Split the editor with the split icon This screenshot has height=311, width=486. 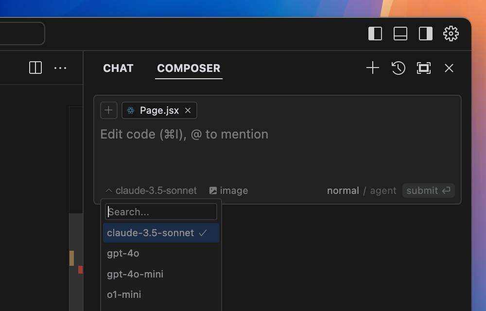(35, 68)
